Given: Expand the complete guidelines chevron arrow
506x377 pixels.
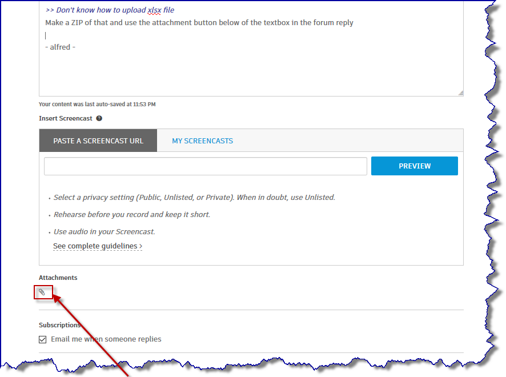Looking at the screenshot, I should pyautogui.click(x=140, y=246).
